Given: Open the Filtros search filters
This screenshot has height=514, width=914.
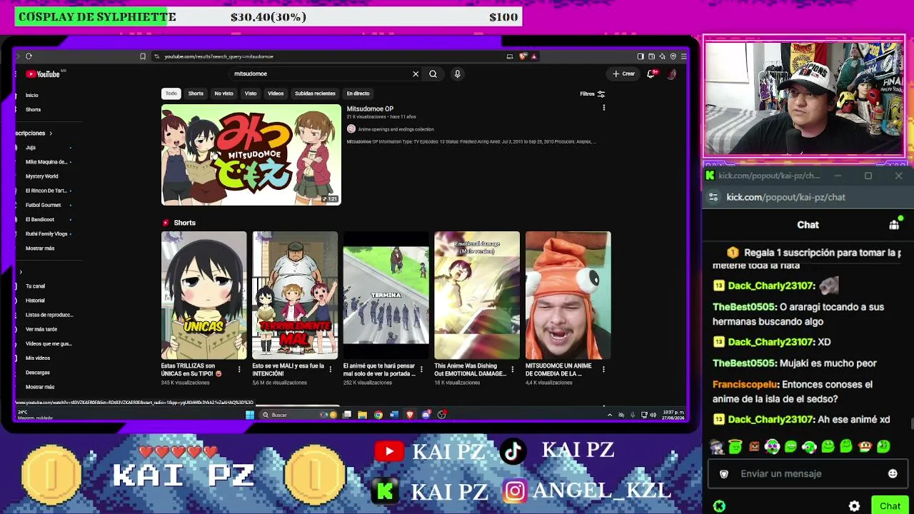Looking at the screenshot, I should click(592, 94).
